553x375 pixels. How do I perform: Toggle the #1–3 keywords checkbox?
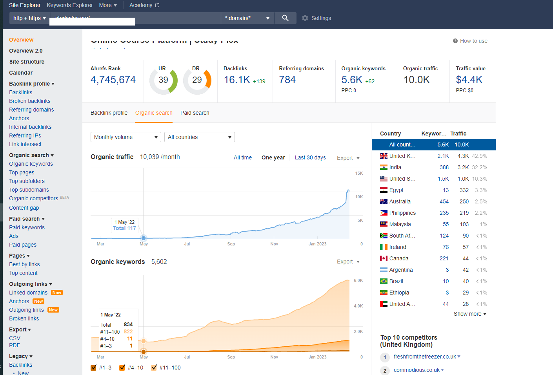coord(93,368)
